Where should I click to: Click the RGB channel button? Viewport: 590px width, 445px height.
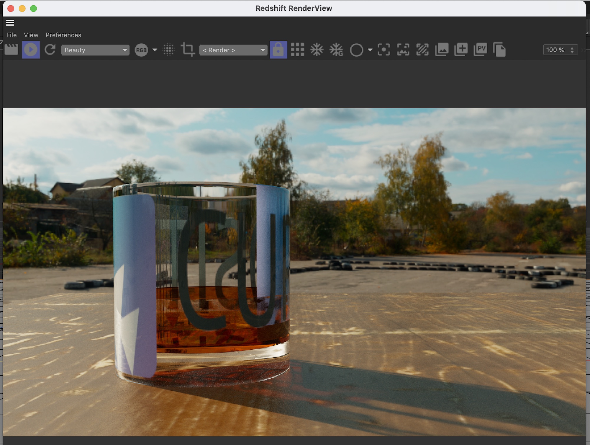pyautogui.click(x=141, y=50)
